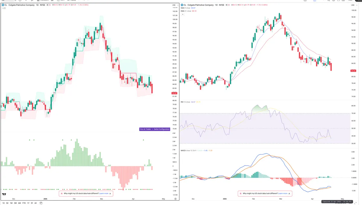Select 5D time range
This screenshot has width=362, height=205.
[7, 203]
